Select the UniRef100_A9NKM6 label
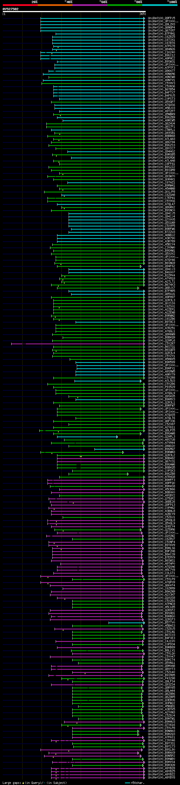The height and width of the screenshot is (785, 180). (x=161, y=74)
